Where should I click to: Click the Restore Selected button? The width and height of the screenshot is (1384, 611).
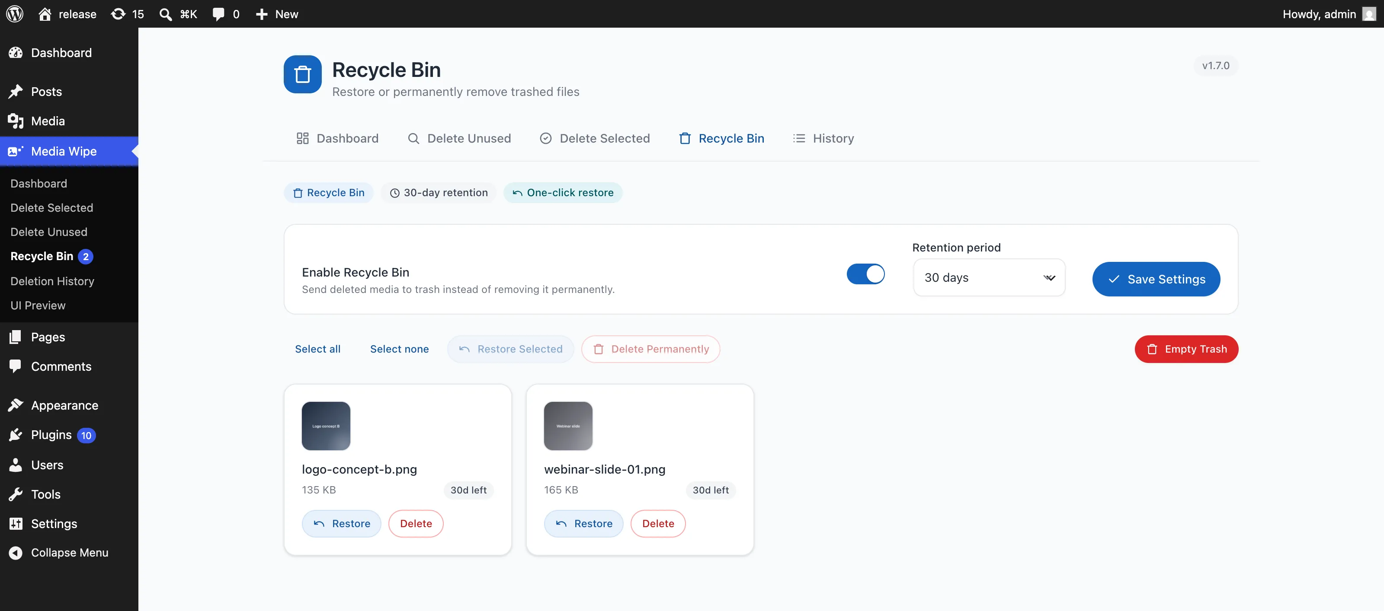pos(510,349)
